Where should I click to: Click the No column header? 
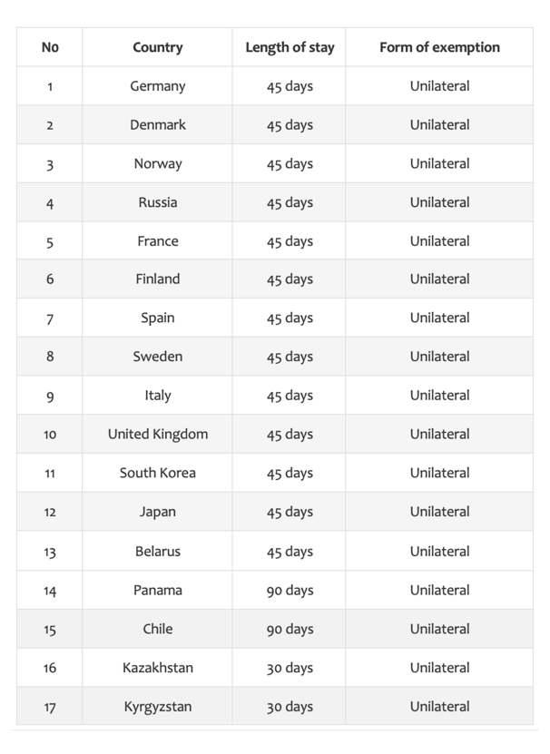coord(50,47)
